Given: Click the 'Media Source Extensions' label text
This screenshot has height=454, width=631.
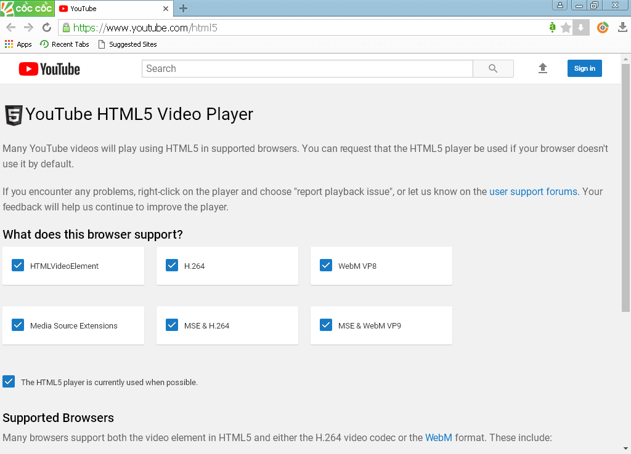Looking at the screenshot, I should [74, 326].
